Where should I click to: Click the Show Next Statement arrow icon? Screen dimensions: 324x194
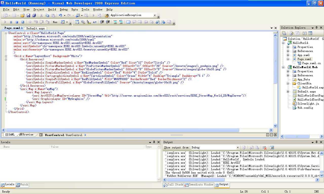coord(30,22)
